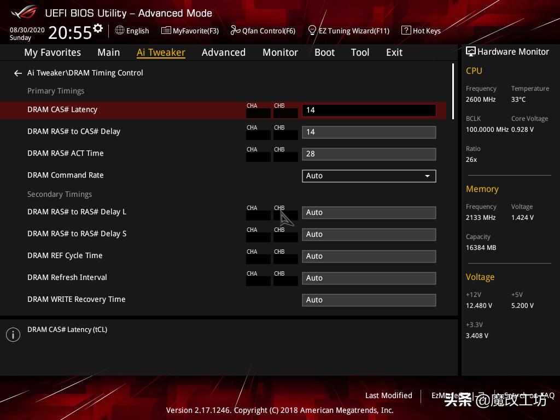Click MyFavorite(F3) label
Image resolution: width=560 pixels, height=420 pixels.
coord(196,31)
